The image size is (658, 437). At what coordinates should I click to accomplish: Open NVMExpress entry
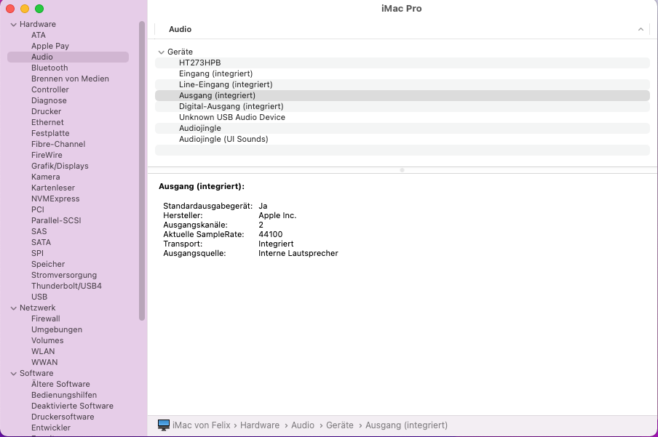(55, 199)
